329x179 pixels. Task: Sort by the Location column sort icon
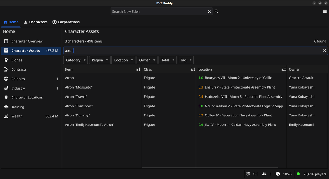(x=283, y=69)
